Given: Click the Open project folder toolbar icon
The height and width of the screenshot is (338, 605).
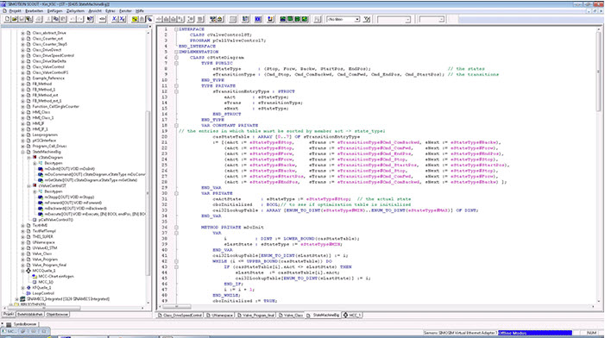Looking at the screenshot, I should click(x=15, y=19).
